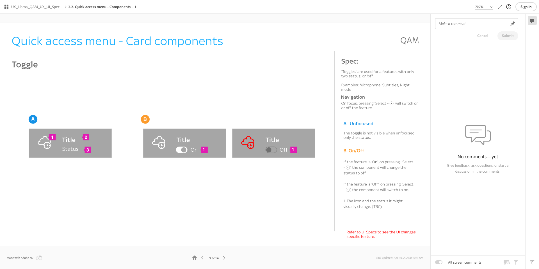
Task: Pin the comment to the canvas
Action: pyautogui.click(x=513, y=24)
